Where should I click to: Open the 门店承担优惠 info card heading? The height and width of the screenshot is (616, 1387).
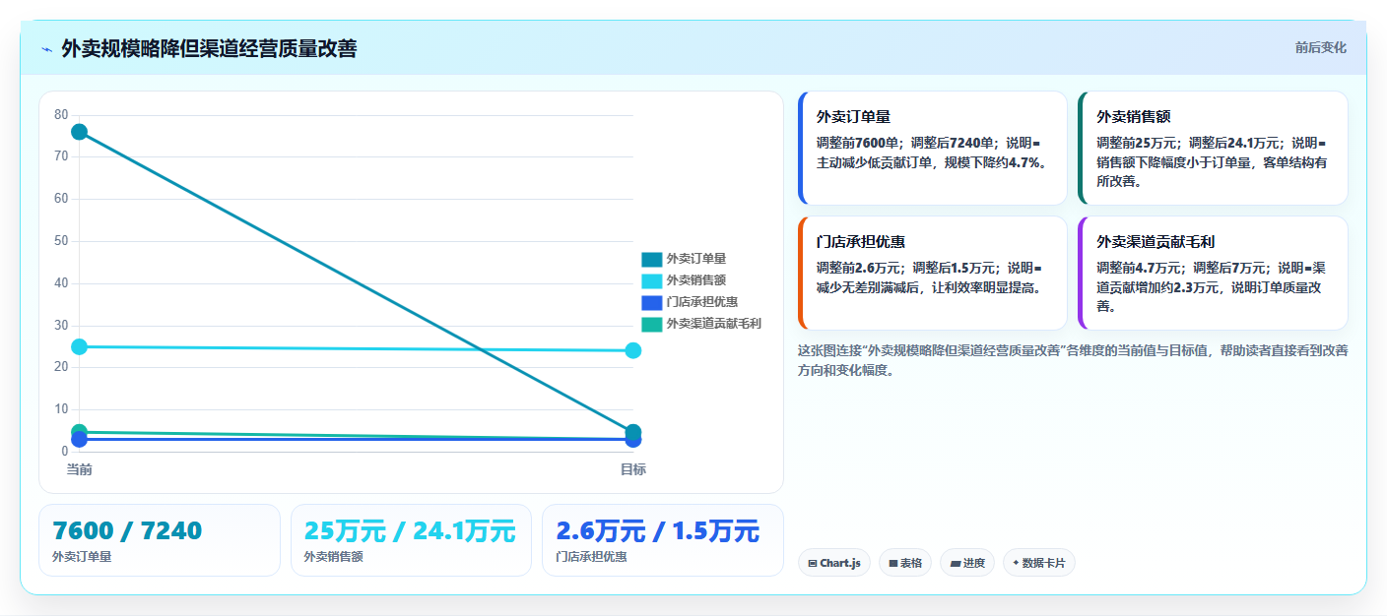click(861, 241)
